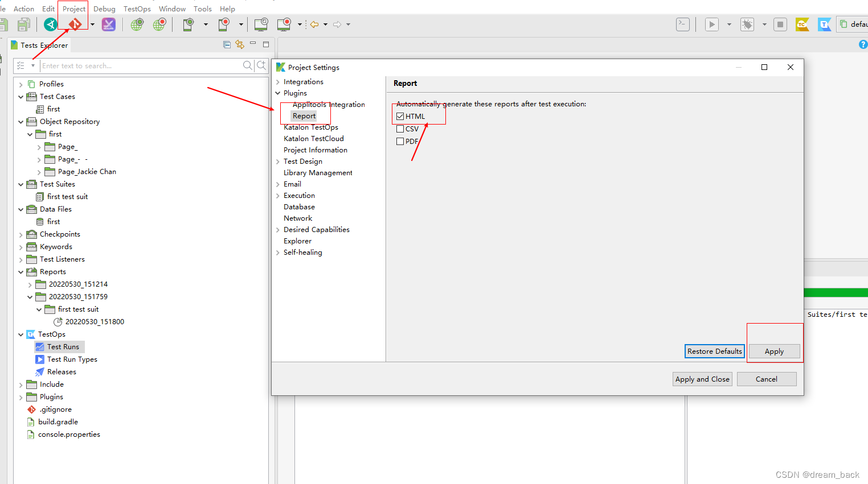Viewport: 868px width, 484px height.
Task: Uncheck the HTML report checkbox
Action: 400,116
